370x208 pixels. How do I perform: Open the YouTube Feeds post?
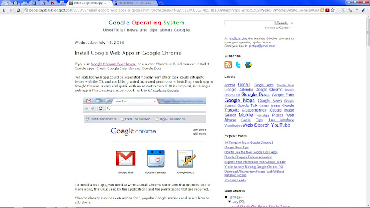click(x=235, y=180)
